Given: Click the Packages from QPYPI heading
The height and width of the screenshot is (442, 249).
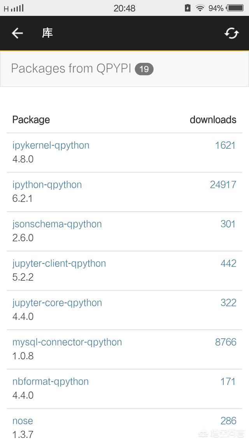Looking at the screenshot, I should [71, 68].
